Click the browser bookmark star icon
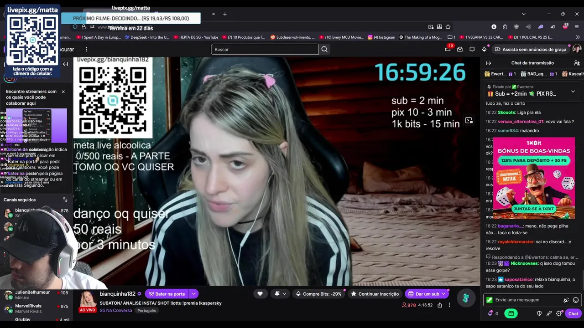The height and width of the screenshot is (328, 584). (x=448, y=27)
